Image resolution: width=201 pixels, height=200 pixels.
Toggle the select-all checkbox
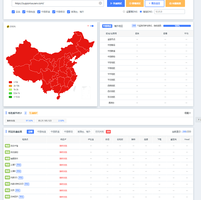(x=13, y=12)
